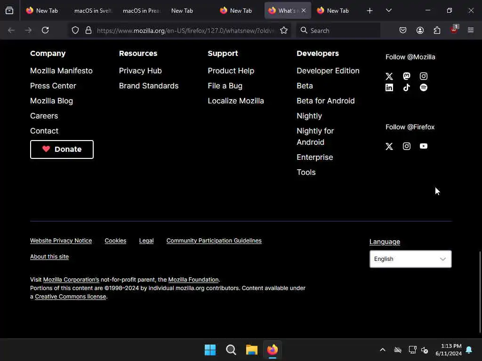Open Press Center link
The width and height of the screenshot is (482, 361).
coord(53,86)
